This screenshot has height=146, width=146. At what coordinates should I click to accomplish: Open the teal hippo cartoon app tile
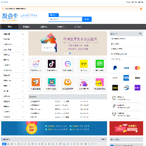pos(52,84)
